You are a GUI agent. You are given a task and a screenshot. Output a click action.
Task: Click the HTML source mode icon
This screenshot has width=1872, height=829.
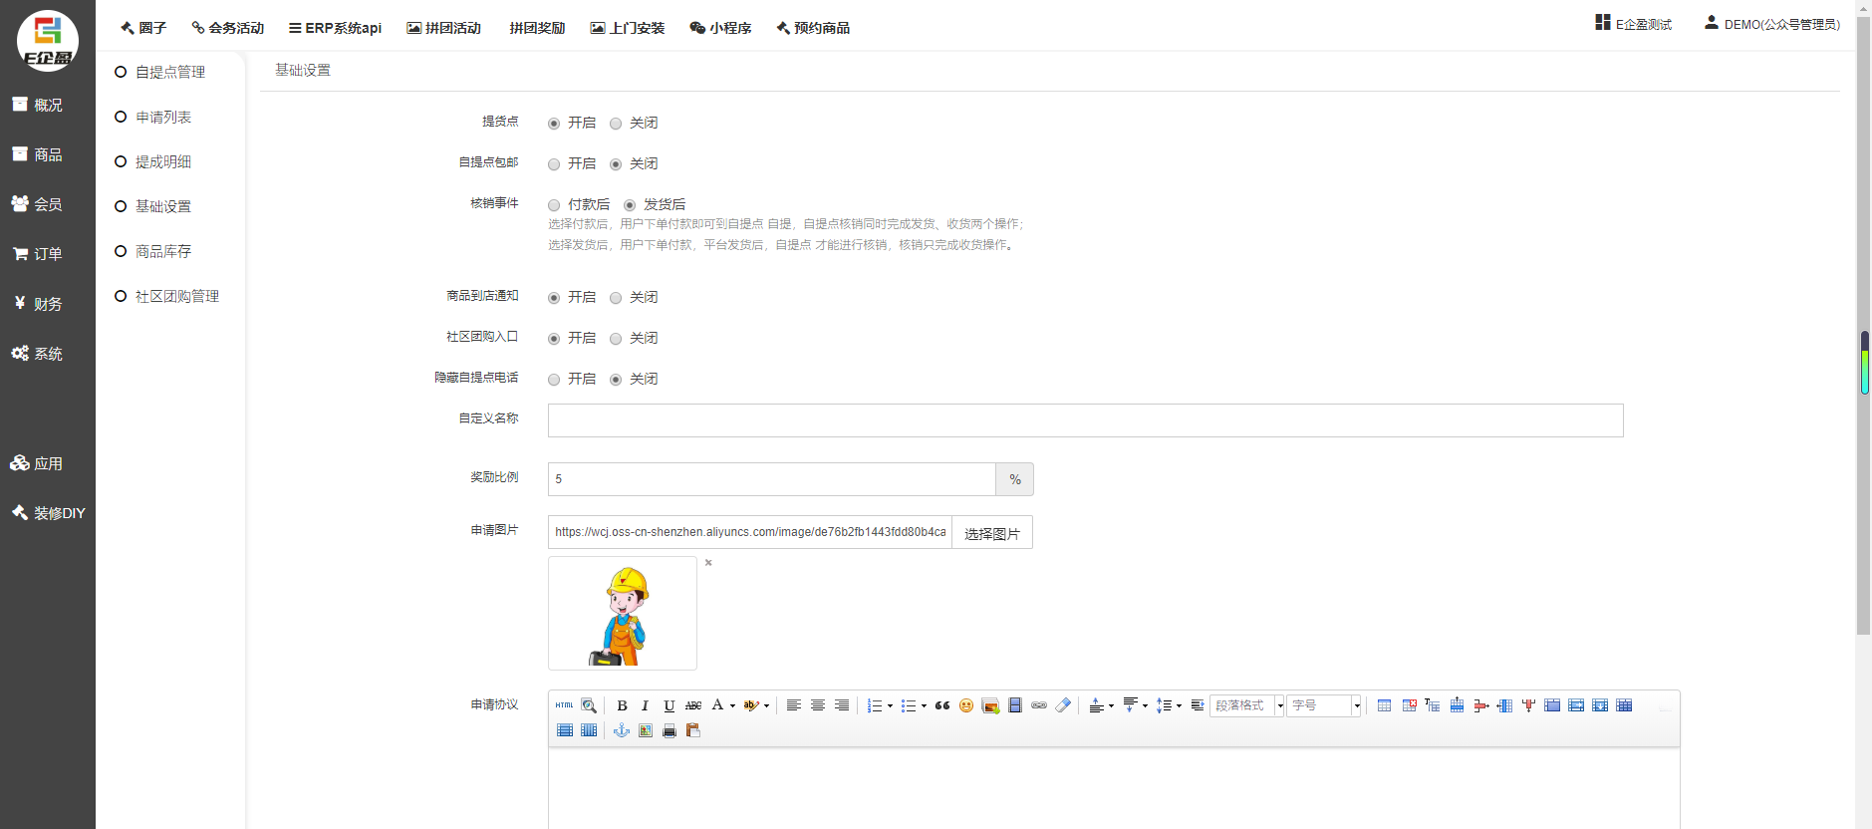point(564,705)
